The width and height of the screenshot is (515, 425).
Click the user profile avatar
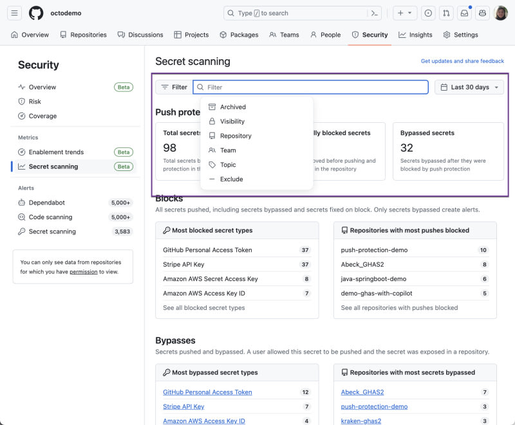pos(501,13)
